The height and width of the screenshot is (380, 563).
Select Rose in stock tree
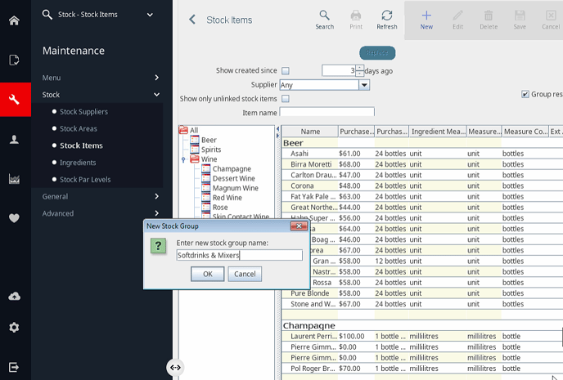(x=215, y=208)
